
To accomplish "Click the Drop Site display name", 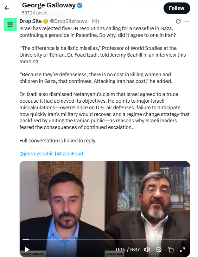I will (31, 21).
